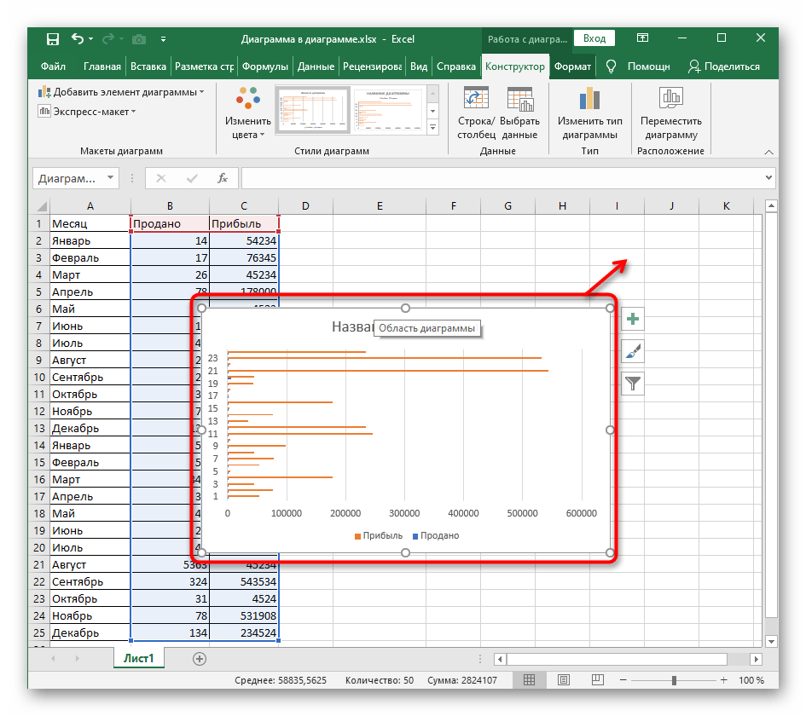Click the Select All corner triangle
Viewport: 806px width, 716px height.
click(x=41, y=206)
